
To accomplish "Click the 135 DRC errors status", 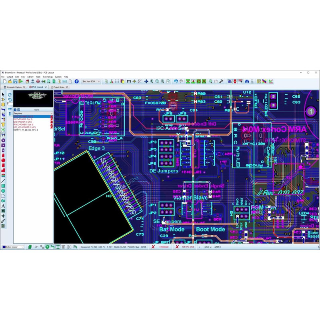I will click(x=186, y=247).
